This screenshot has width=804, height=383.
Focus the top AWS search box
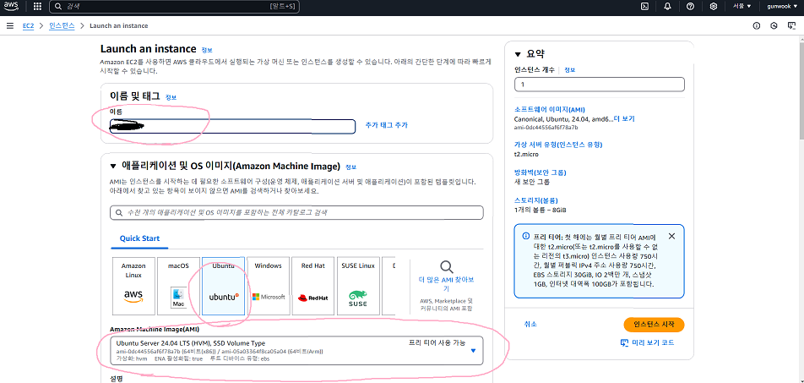[174, 7]
